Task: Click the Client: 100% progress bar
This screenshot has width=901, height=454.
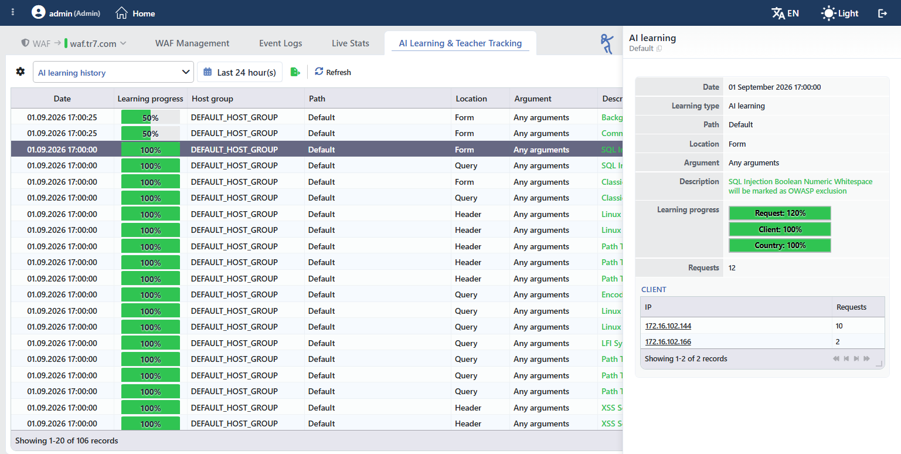Action: 780,229
